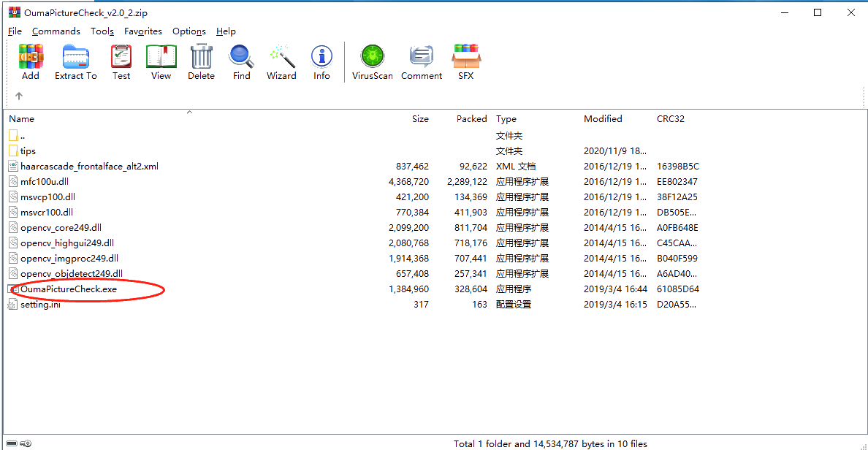Select msvcr100.dll file name

click(x=47, y=212)
